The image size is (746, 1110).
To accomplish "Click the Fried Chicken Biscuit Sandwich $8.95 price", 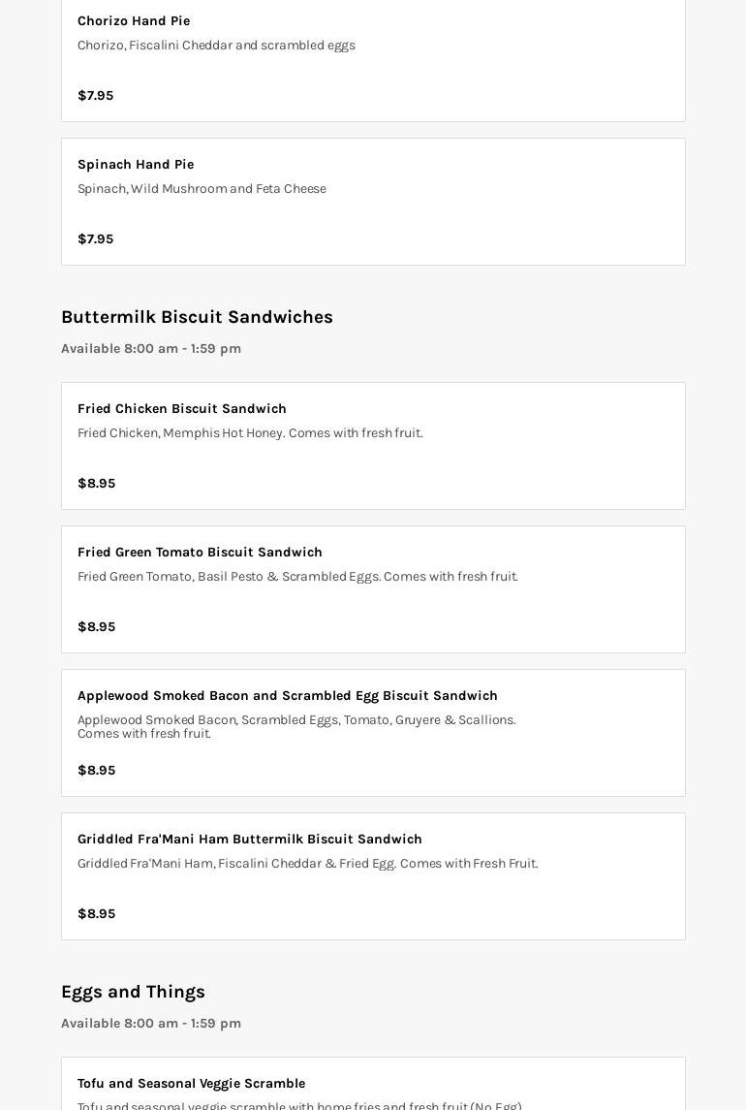I will click(x=96, y=483).
